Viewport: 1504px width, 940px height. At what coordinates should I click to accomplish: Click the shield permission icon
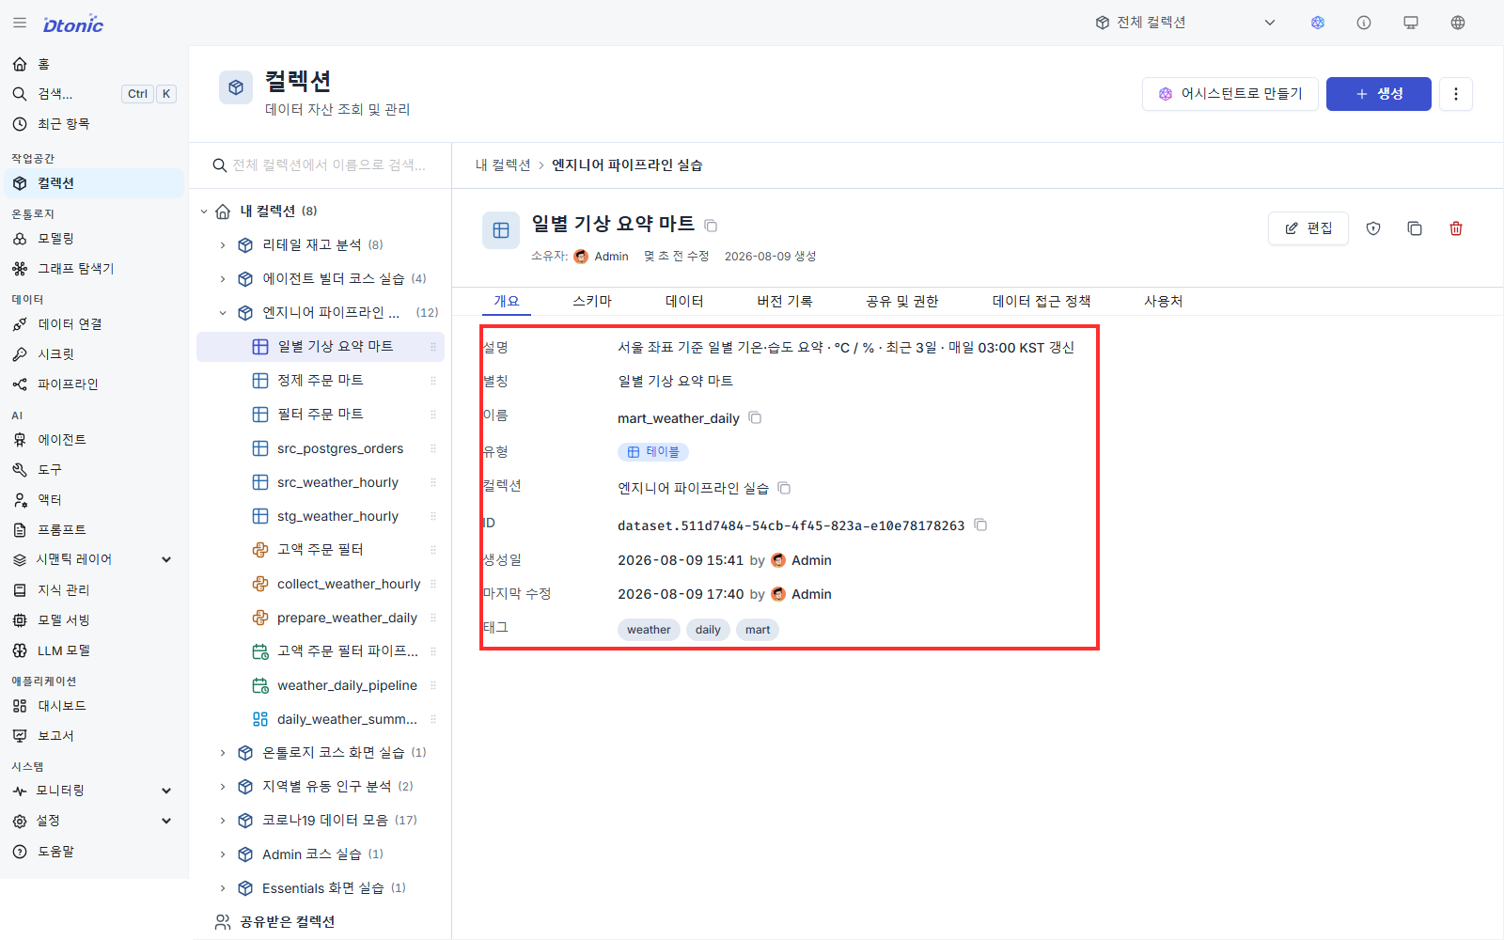pyautogui.click(x=1373, y=228)
